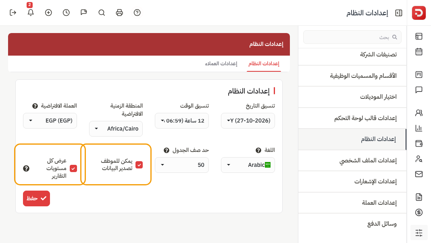Open the kanban board icon in rail
The height and width of the screenshot is (243, 431).
coord(419,75)
